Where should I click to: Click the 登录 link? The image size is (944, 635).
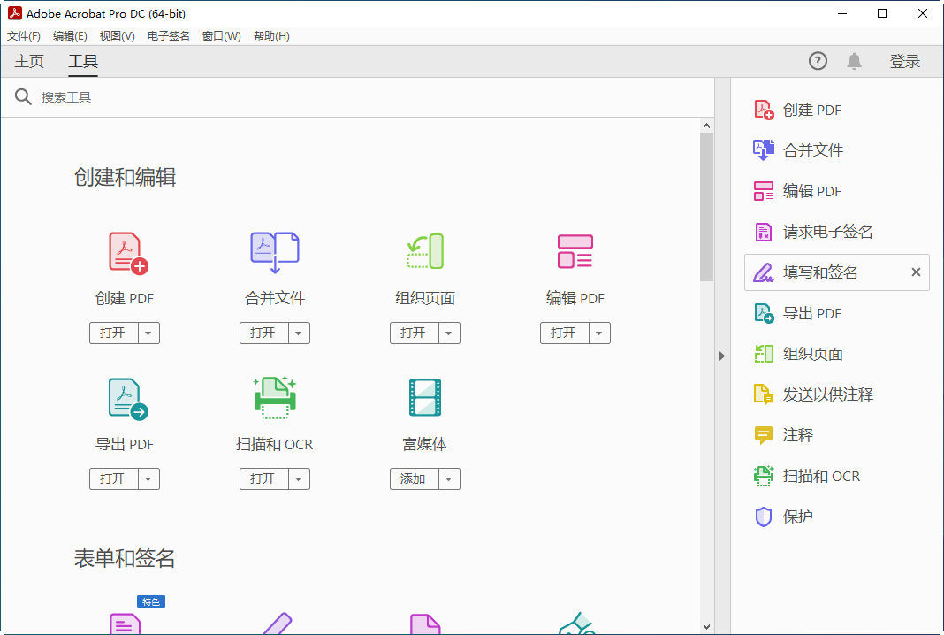[905, 60]
